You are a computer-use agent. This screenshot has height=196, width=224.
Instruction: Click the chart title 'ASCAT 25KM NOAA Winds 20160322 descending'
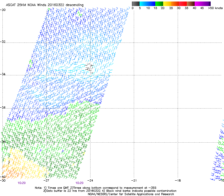44,5
